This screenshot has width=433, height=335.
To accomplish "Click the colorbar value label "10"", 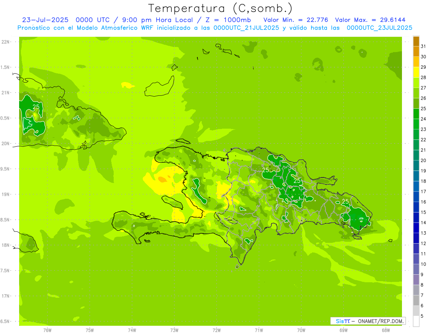I will click(424, 264).
